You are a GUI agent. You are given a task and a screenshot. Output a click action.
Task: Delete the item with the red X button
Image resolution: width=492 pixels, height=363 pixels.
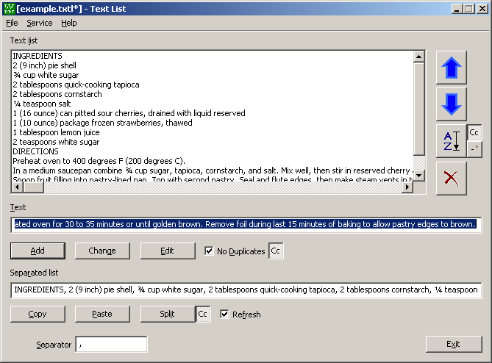(451, 178)
